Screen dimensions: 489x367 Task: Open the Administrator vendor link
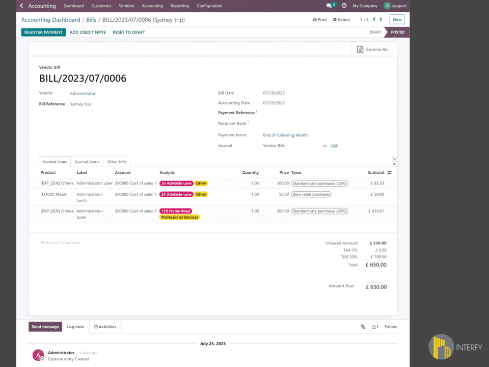pos(83,93)
